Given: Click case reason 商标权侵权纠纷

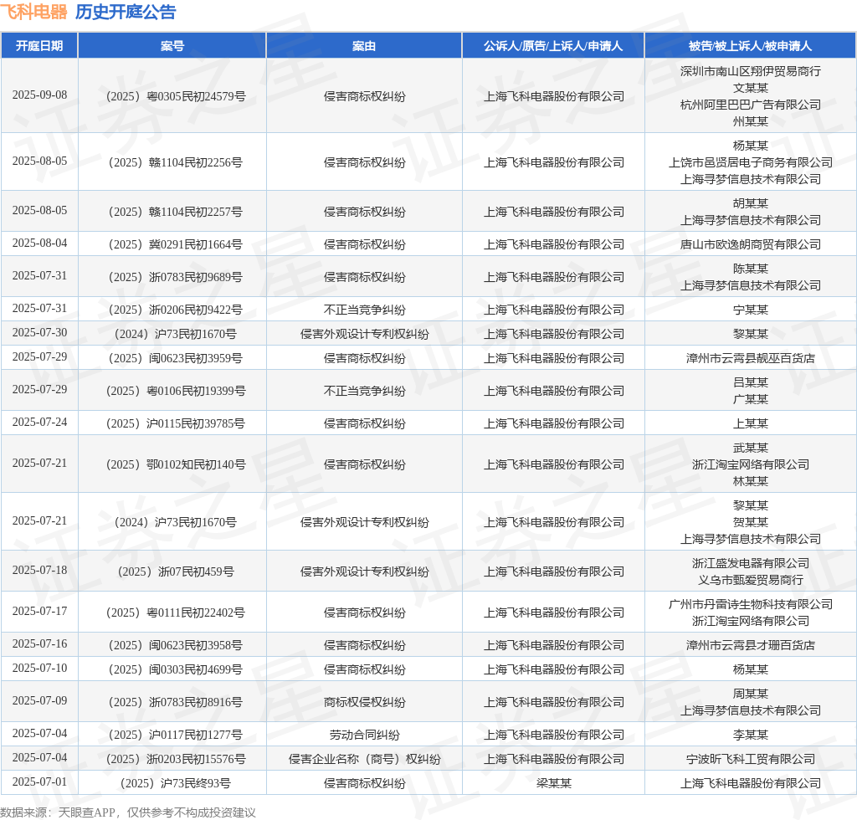Looking at the screenshot, I should (365, 703).
